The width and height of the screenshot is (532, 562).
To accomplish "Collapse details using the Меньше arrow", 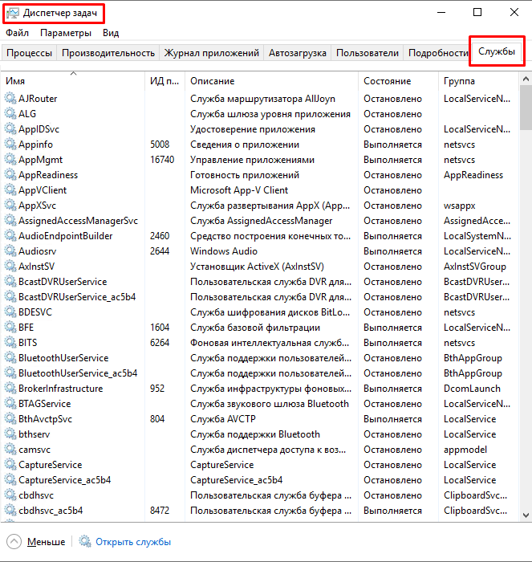I will click(14, 542).
